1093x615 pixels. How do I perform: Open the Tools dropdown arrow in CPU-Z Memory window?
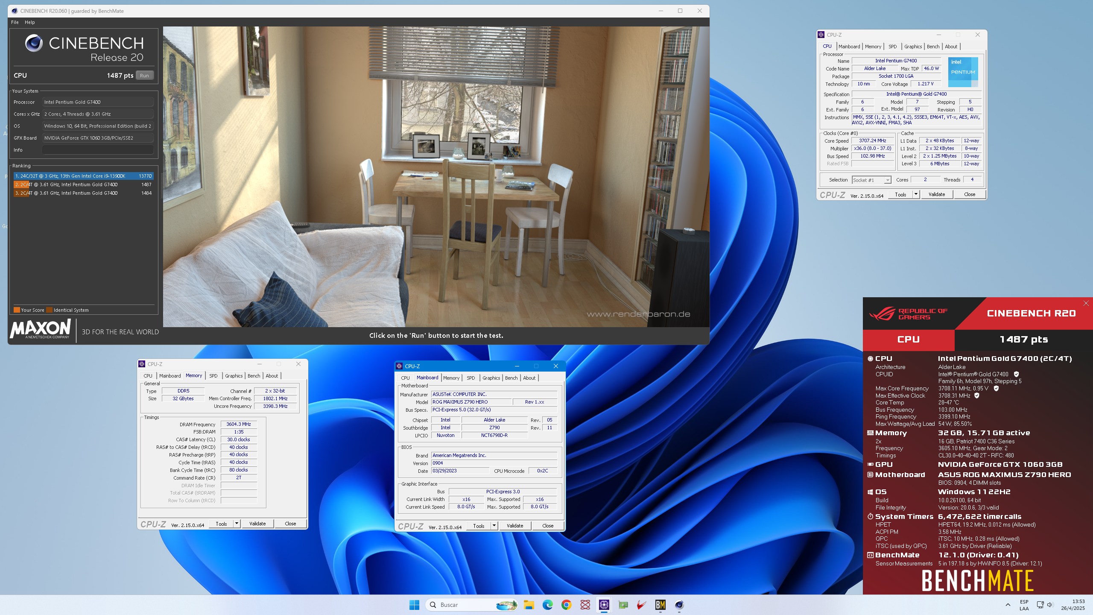(237, 524)
